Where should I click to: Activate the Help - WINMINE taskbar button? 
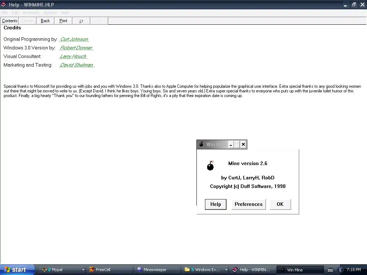(x=252, y=270)
